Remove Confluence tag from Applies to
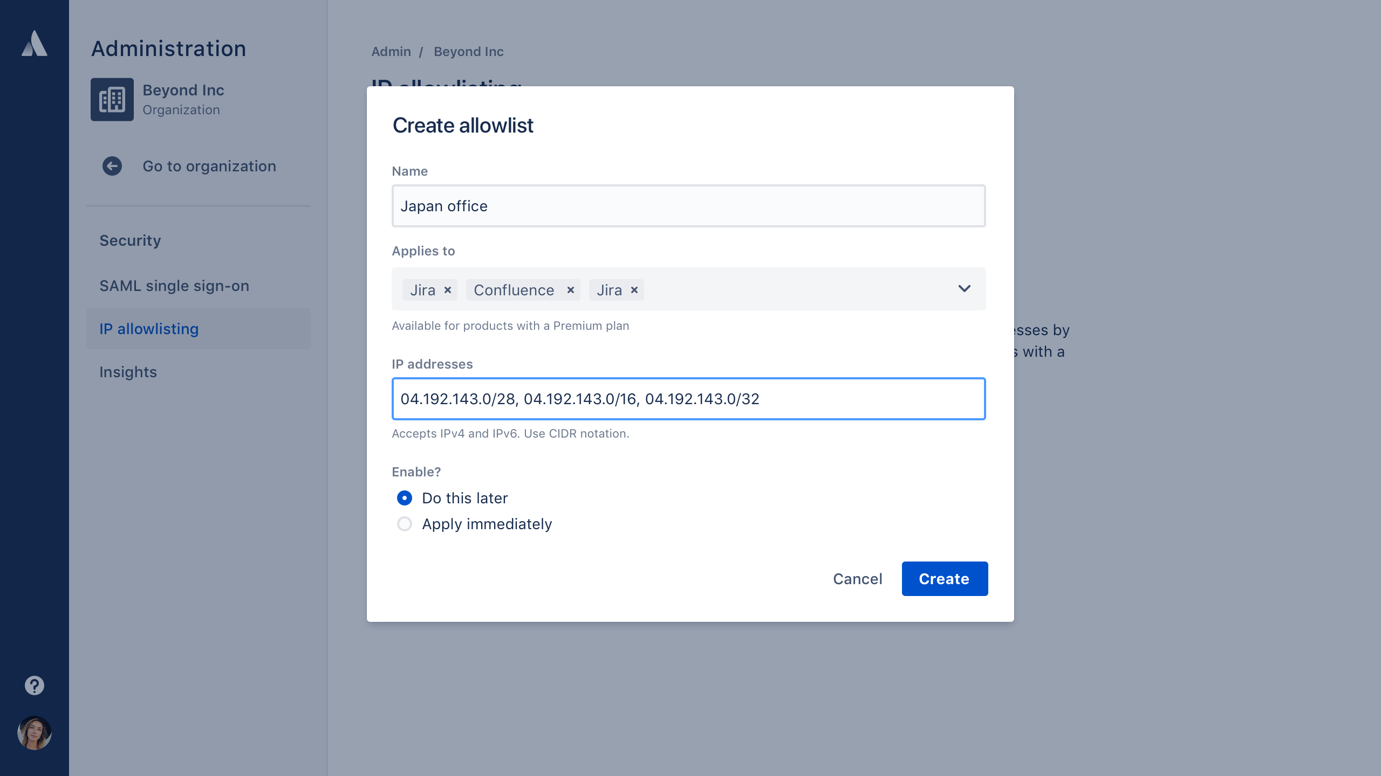Viewport: 1381px width, 776px height. pyautogui.click(x=570, y=290)
